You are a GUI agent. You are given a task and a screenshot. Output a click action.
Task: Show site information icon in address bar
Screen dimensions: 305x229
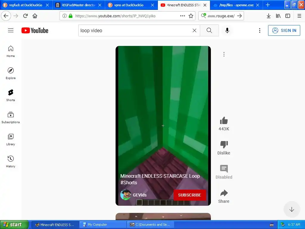point(65,16)
